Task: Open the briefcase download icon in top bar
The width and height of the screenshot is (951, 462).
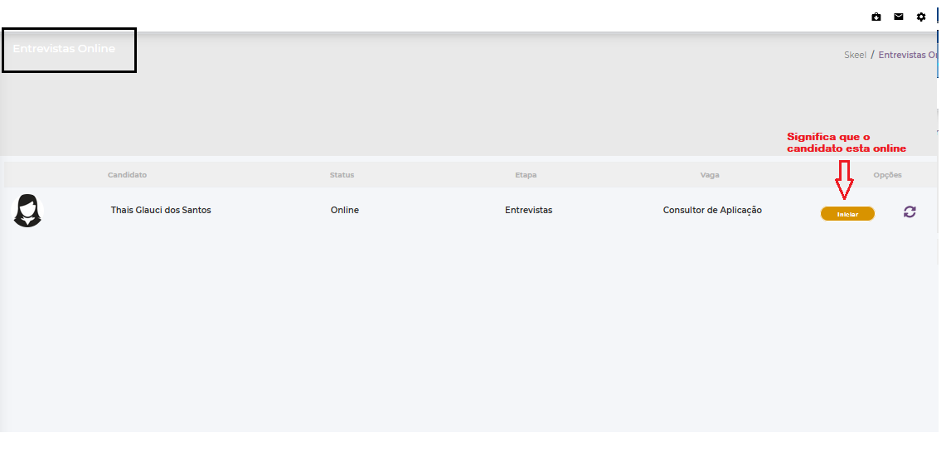Action: 876,17
